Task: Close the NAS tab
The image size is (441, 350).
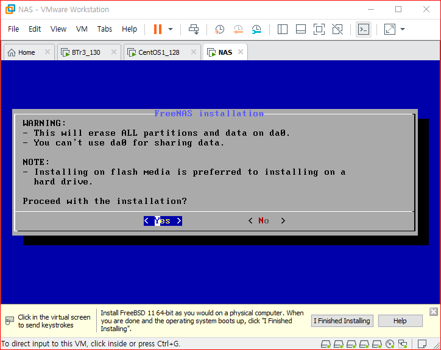Action: (241, 52)
